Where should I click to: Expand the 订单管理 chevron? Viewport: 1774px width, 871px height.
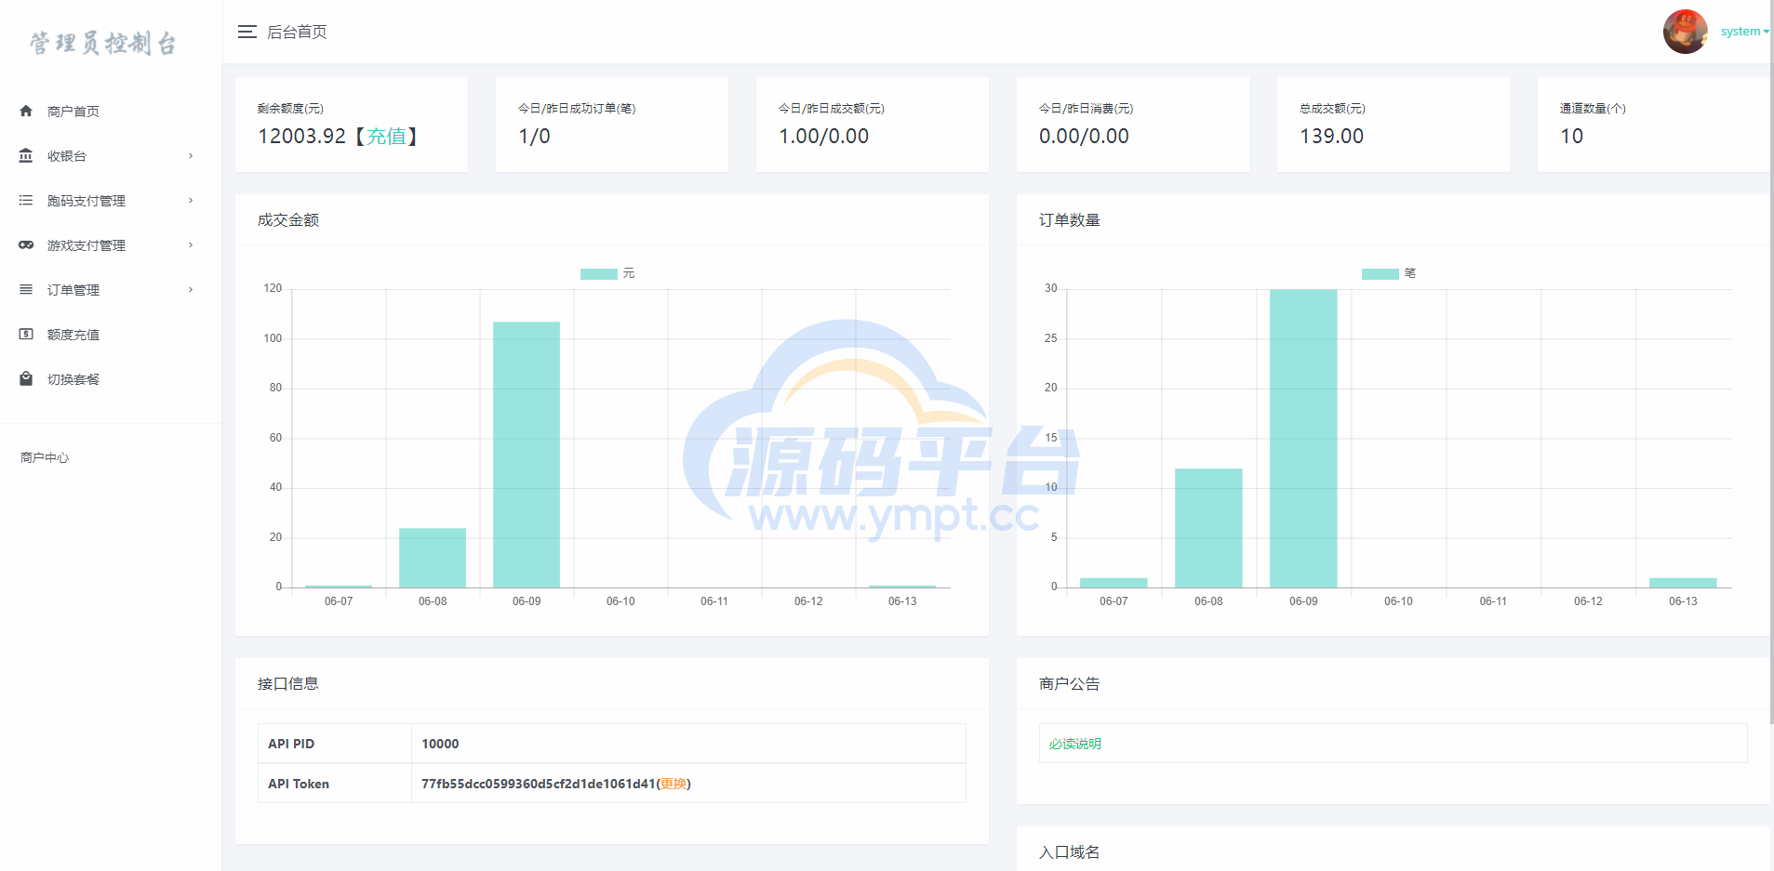(191, 289)
